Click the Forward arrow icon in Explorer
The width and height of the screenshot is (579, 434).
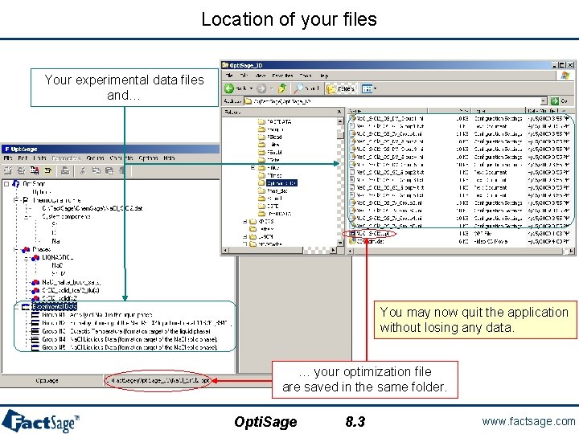pos(261,88)
